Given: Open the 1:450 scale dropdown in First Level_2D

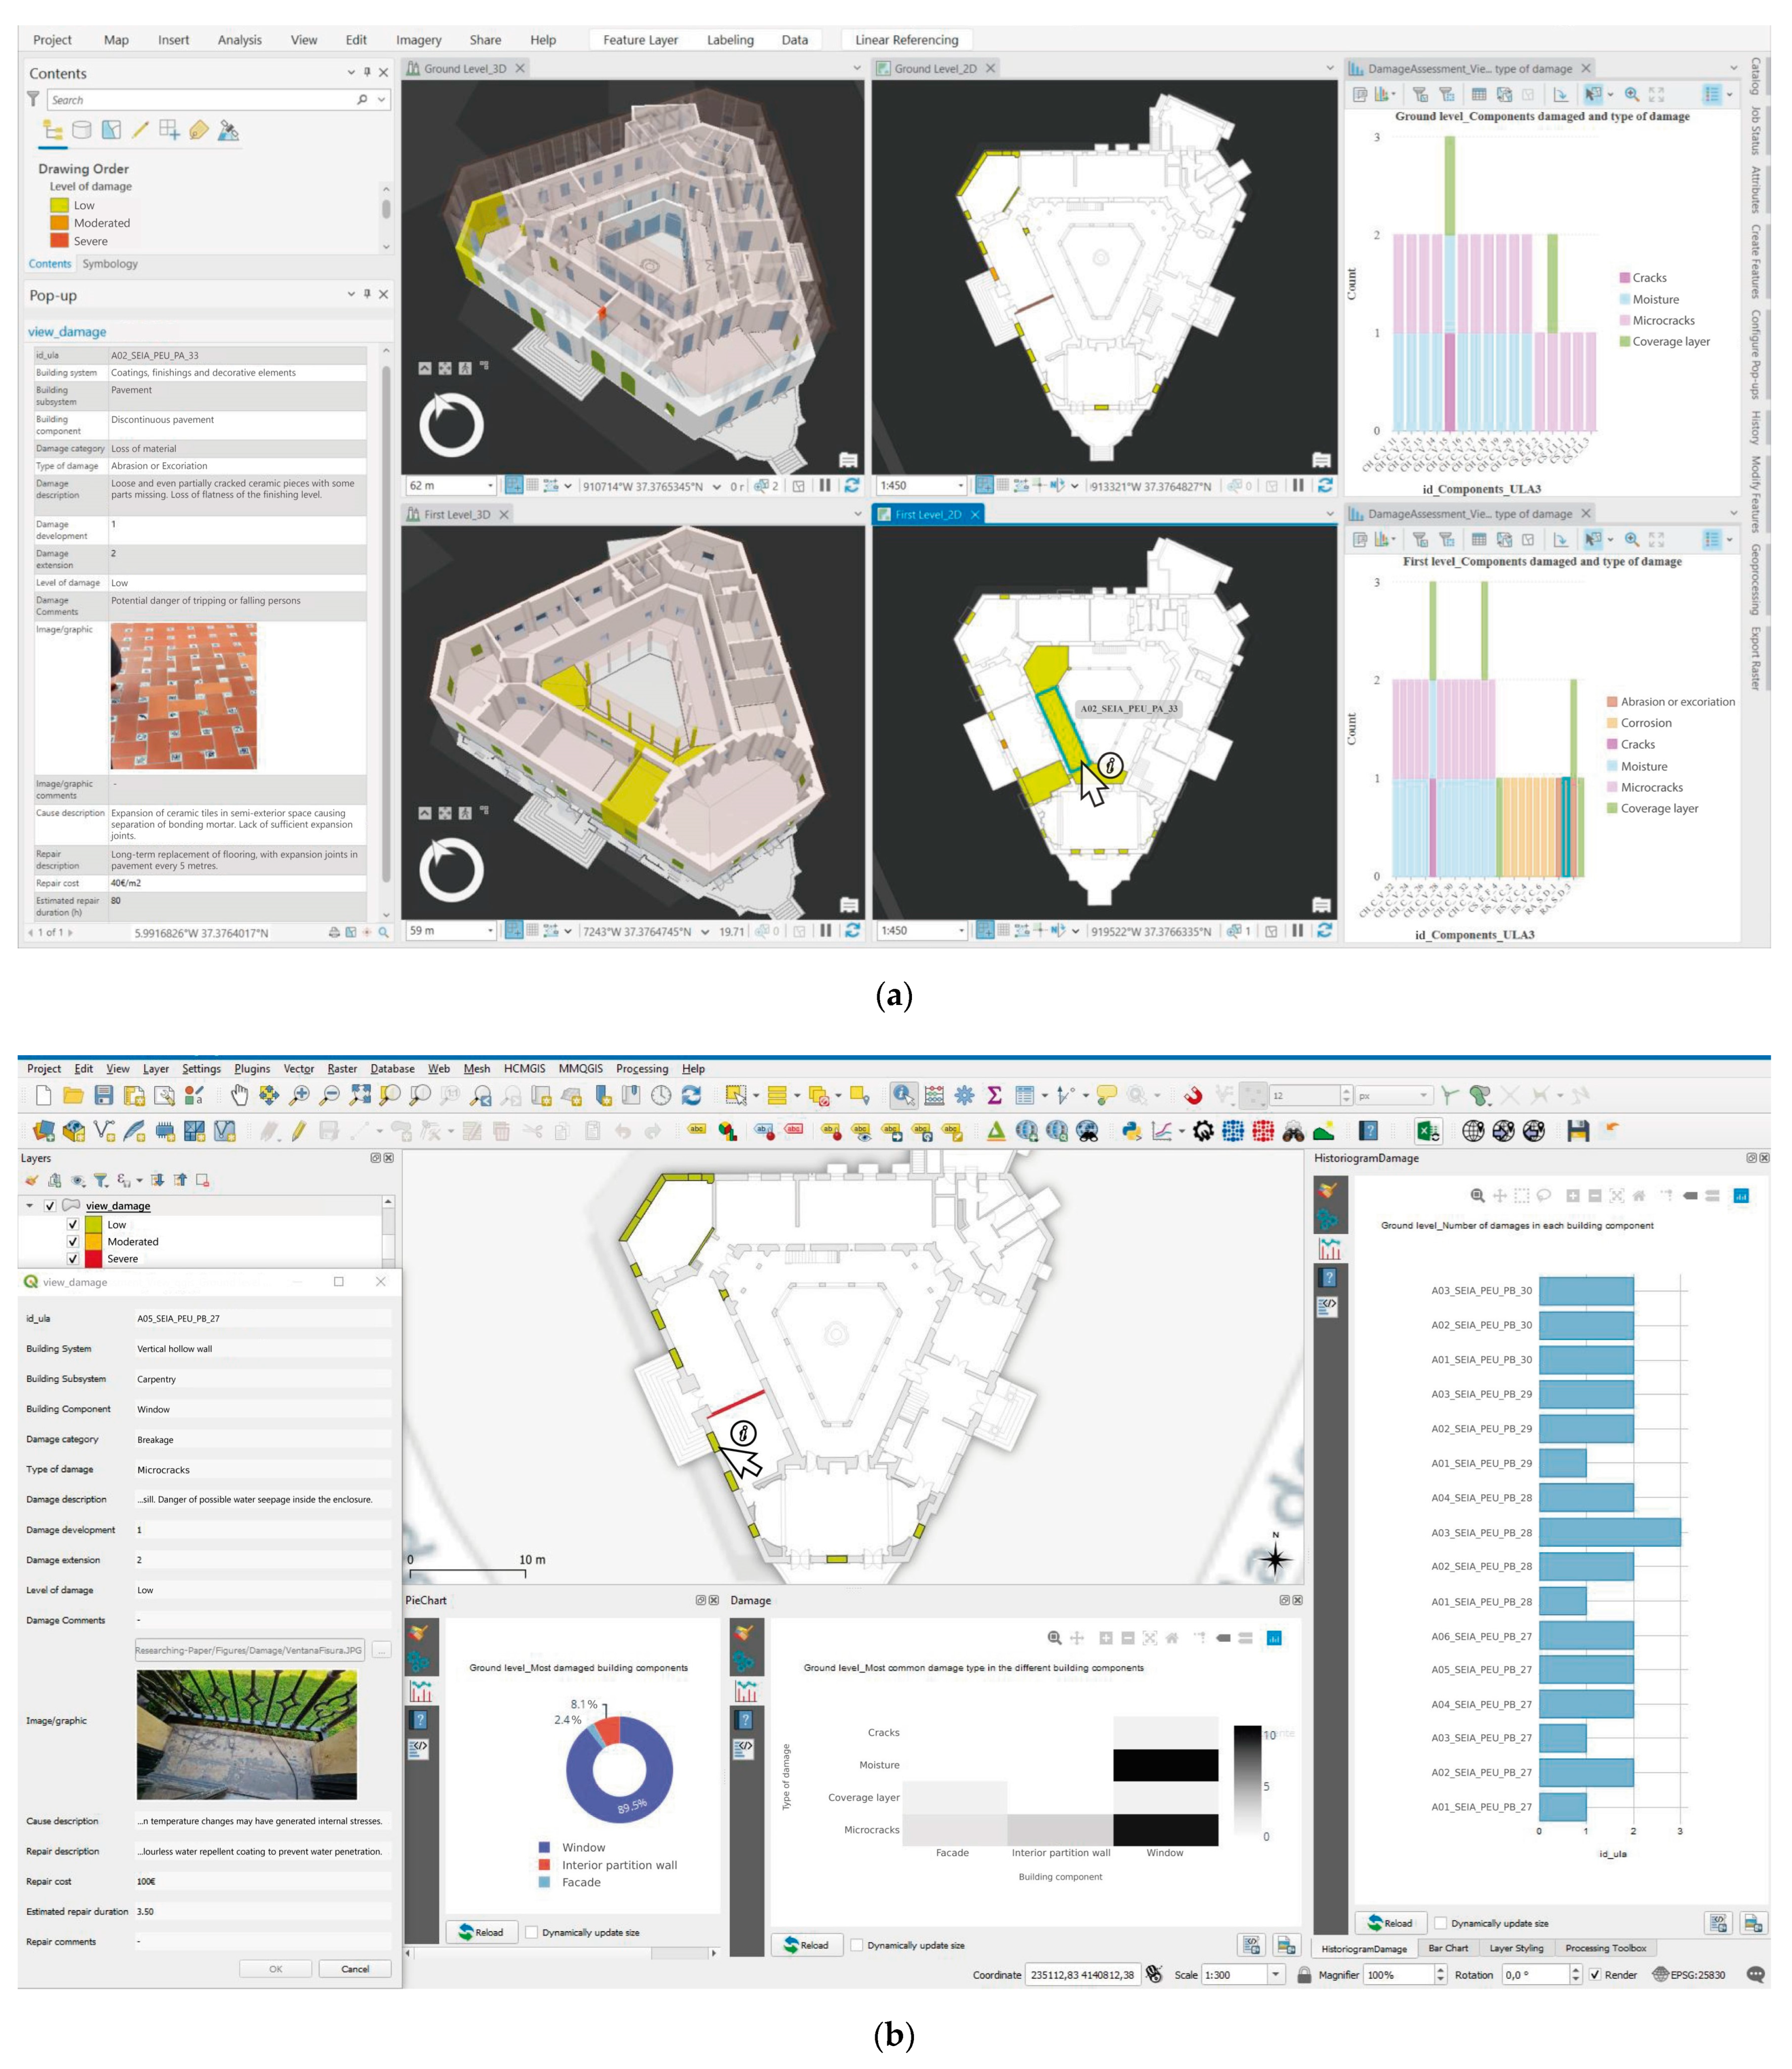Looking at the screenshot, I should 961,931.
